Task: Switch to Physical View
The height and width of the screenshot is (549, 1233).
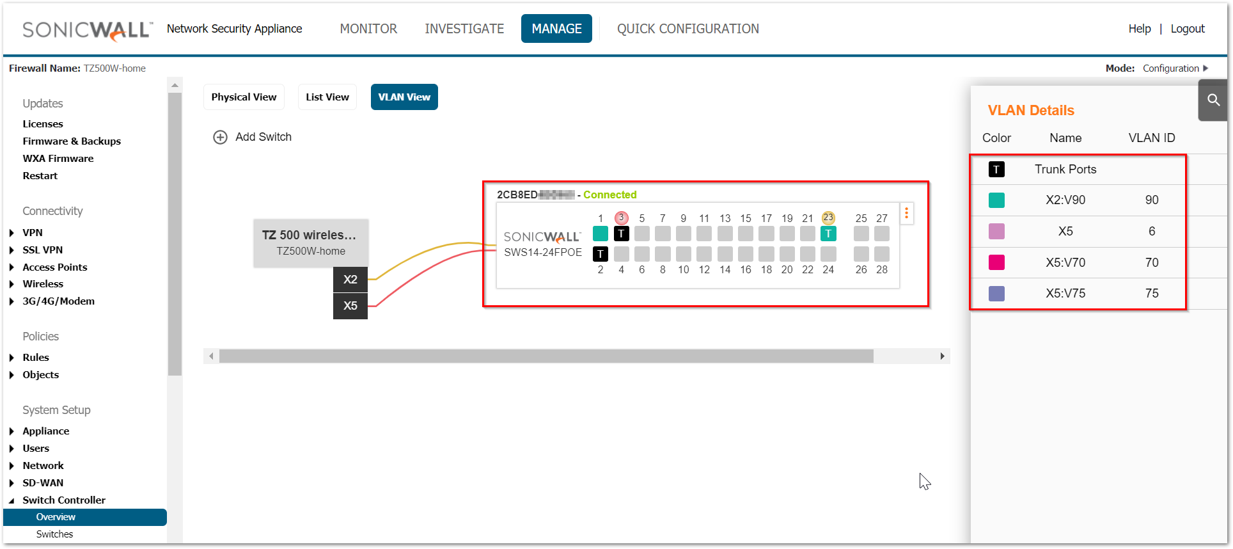Action: [x=244, y=97]
